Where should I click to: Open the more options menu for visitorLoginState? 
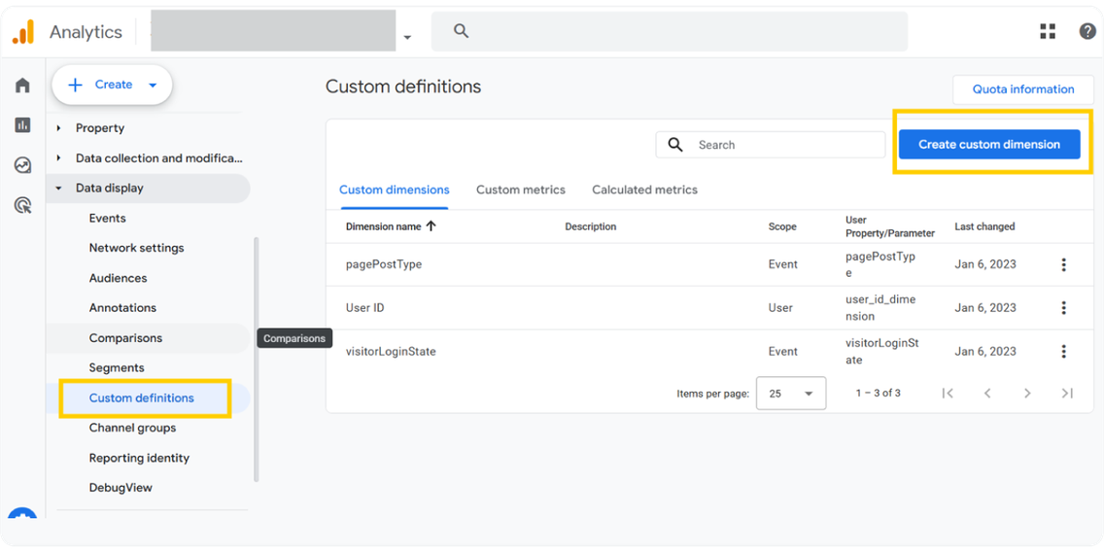[1064, 352]
